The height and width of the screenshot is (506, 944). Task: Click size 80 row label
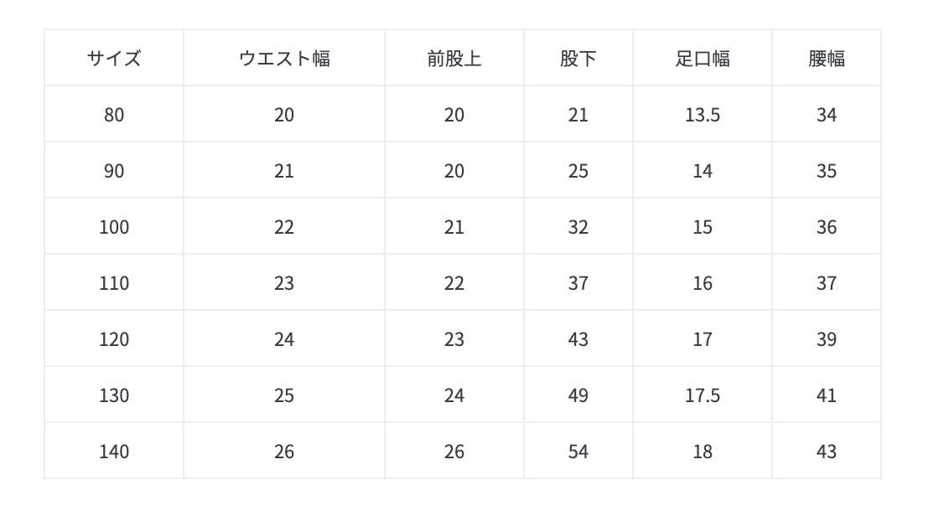[114, 114]
